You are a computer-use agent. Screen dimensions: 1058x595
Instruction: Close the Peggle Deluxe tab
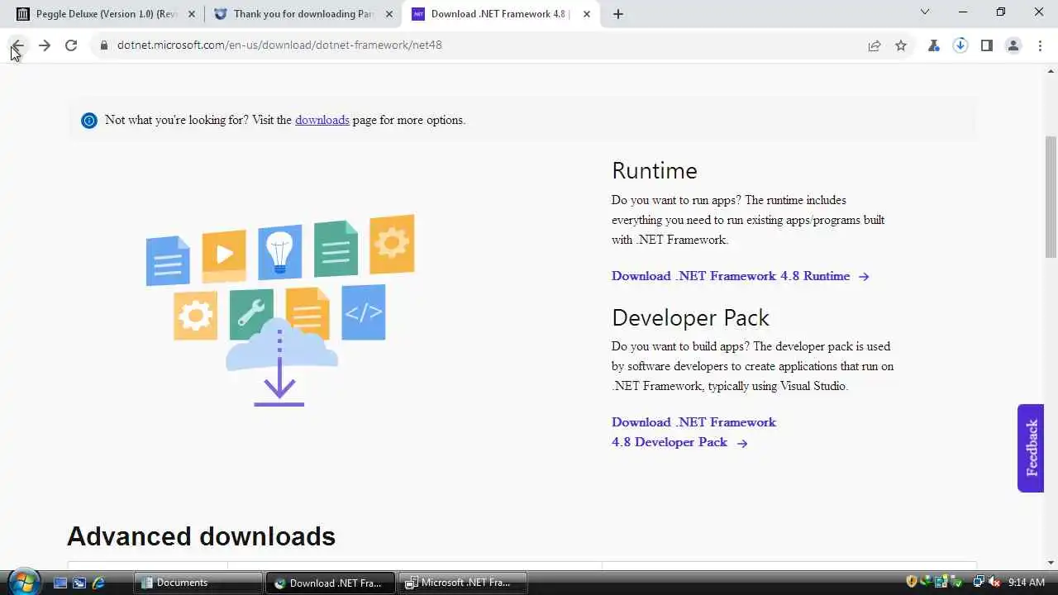click(x=192, y=14)
